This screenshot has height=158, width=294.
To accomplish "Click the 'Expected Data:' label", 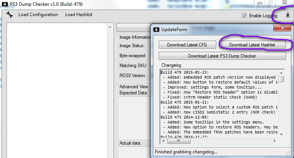I will click(x=134, y=93).
